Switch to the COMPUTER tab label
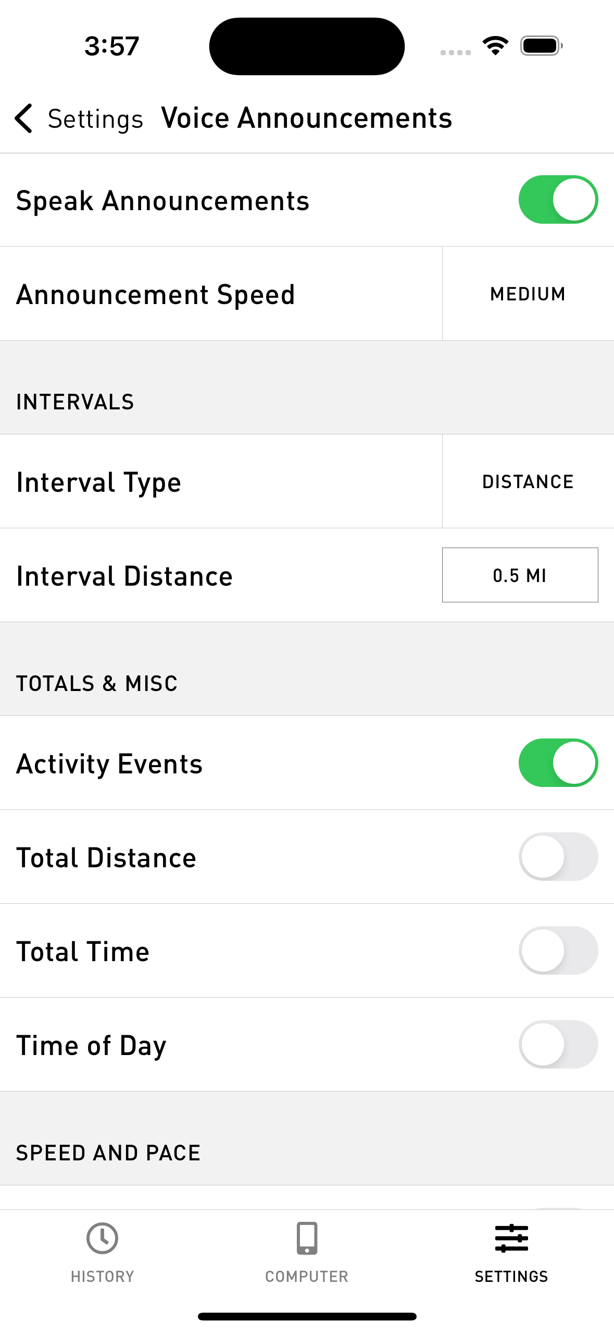 pos(307,1276)
